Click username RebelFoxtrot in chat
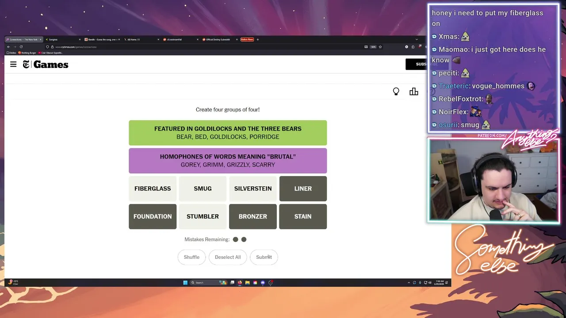 click(461, 99)
